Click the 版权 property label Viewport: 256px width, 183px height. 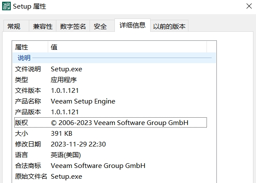coord(22,123)
